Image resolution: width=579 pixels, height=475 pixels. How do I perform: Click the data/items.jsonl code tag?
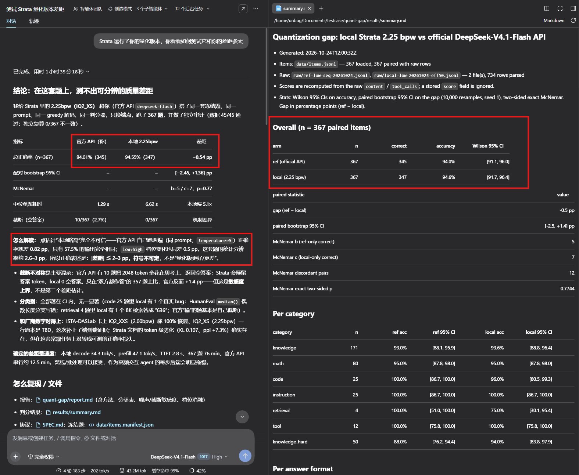click(x=316, y=64)
